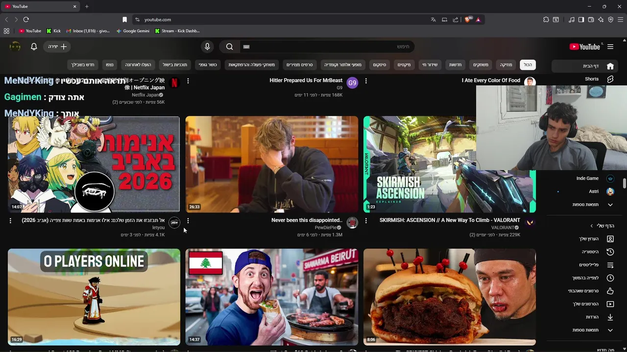Image resolution: width=627 pixels, height=352 pixels.
Task: Click the search input field
Action: point(327,46)
